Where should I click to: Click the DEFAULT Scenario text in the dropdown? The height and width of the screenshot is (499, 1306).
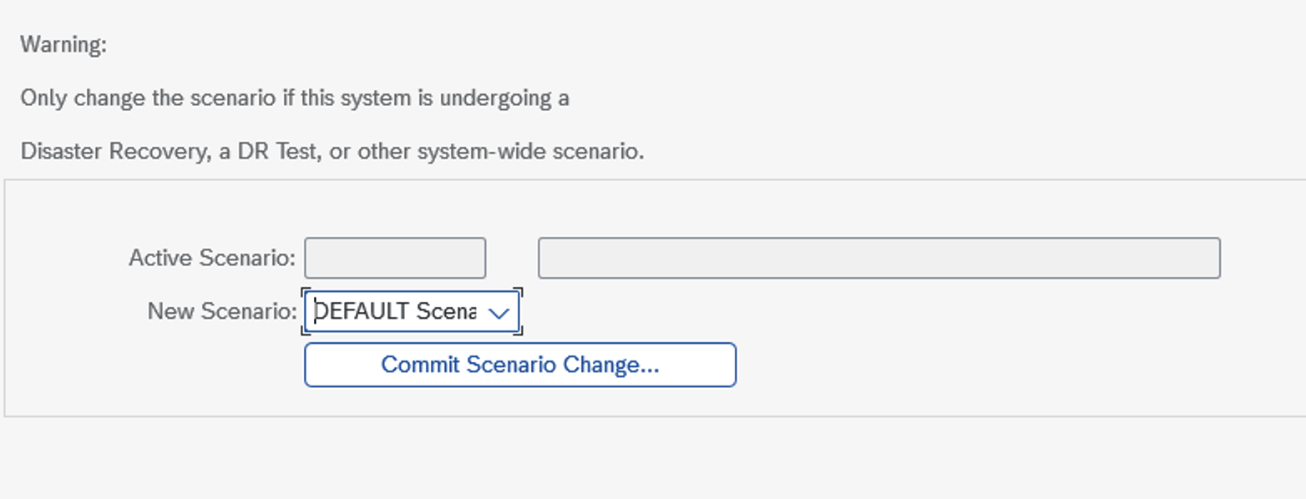coord(392,311)
